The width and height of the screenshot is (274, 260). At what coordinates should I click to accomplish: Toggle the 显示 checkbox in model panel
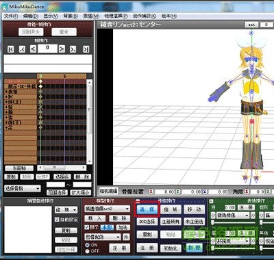pyautogui.click(x=87, y=227)
